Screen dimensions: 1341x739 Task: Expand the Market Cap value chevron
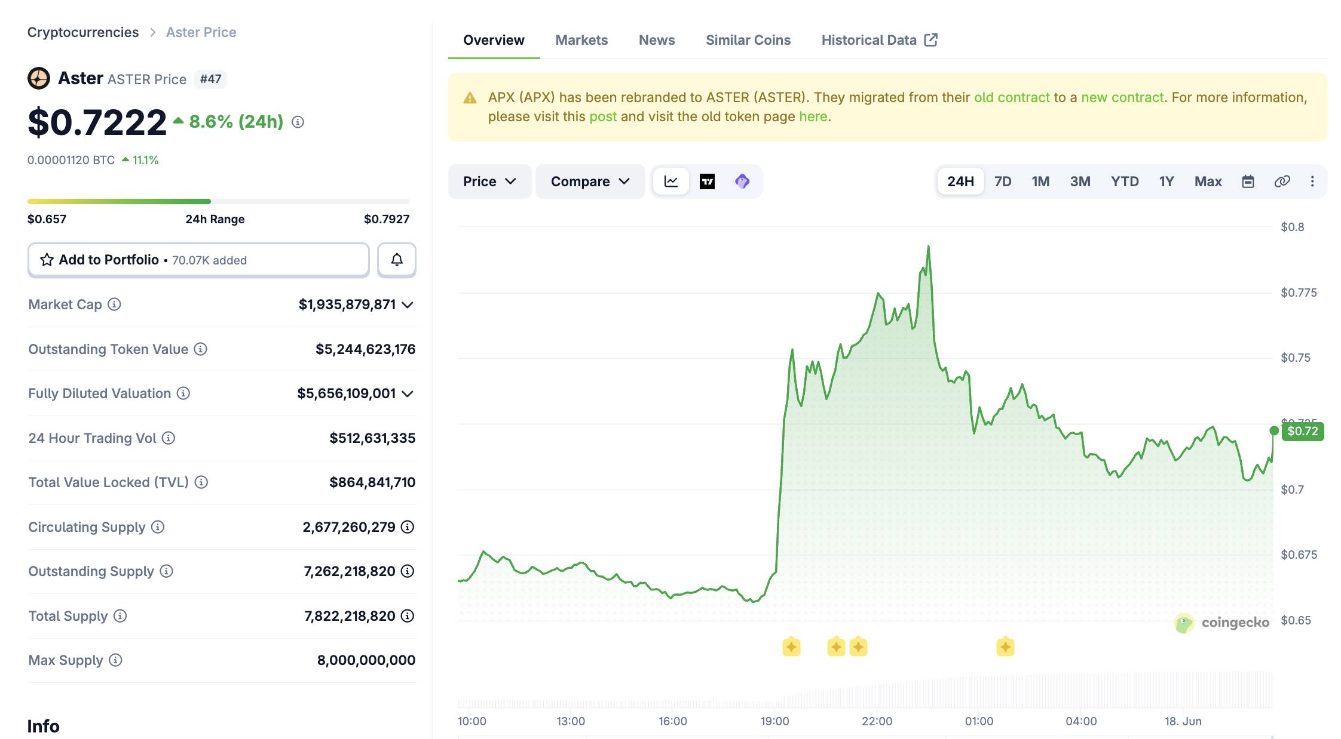(x=408, y=305)
